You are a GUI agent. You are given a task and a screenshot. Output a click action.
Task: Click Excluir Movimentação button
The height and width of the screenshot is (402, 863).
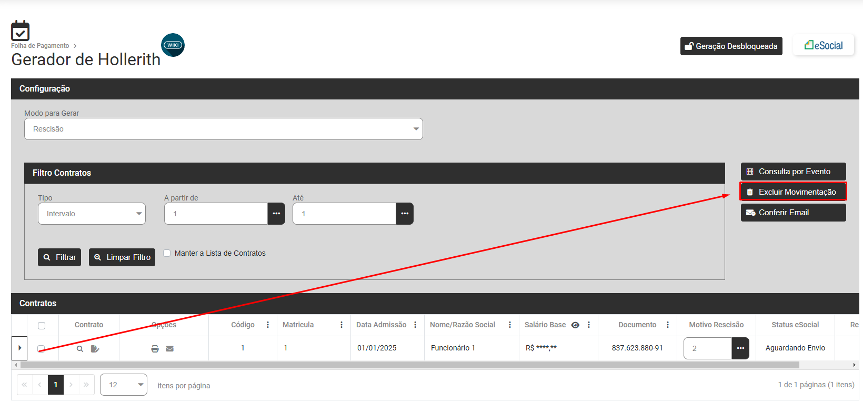point(794,192)
